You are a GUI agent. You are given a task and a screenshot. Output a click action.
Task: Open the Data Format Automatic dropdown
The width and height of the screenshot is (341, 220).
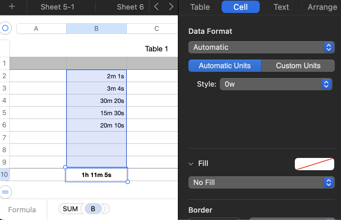click(x=261, y=47)
